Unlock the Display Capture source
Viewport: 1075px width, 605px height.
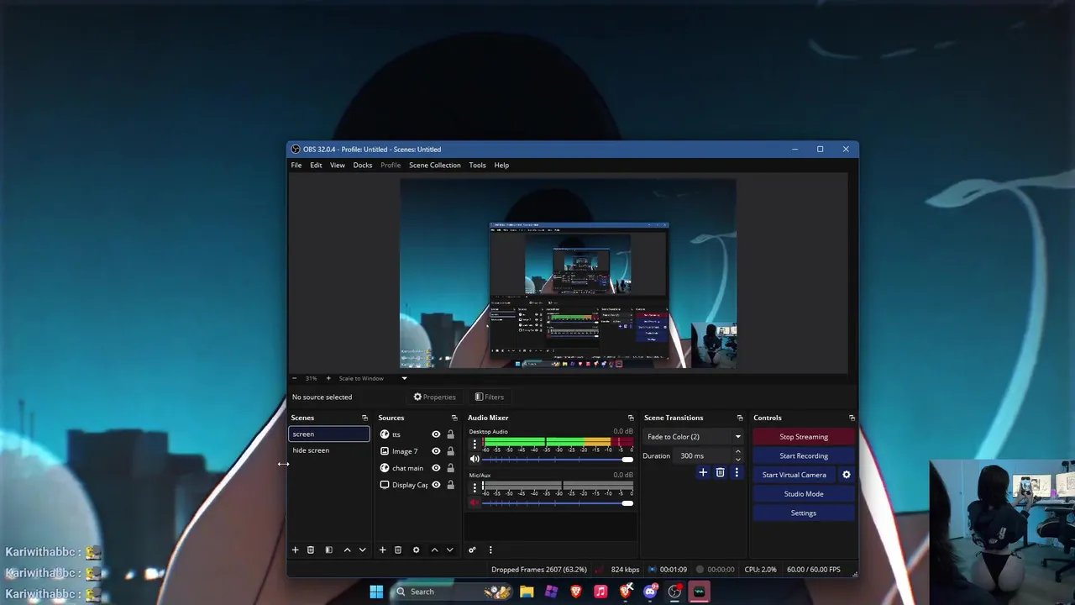click(450, 485)
